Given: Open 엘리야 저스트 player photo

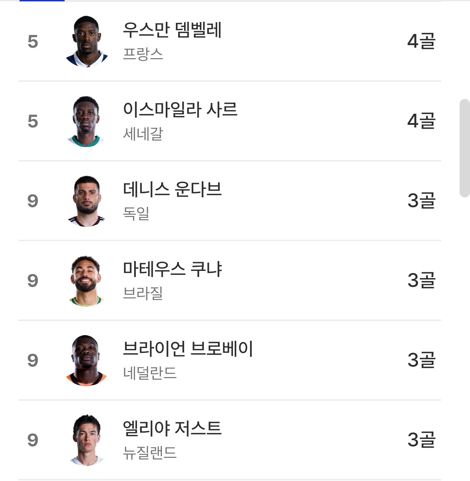Looking at the screenshot, I should pos(86,440).
